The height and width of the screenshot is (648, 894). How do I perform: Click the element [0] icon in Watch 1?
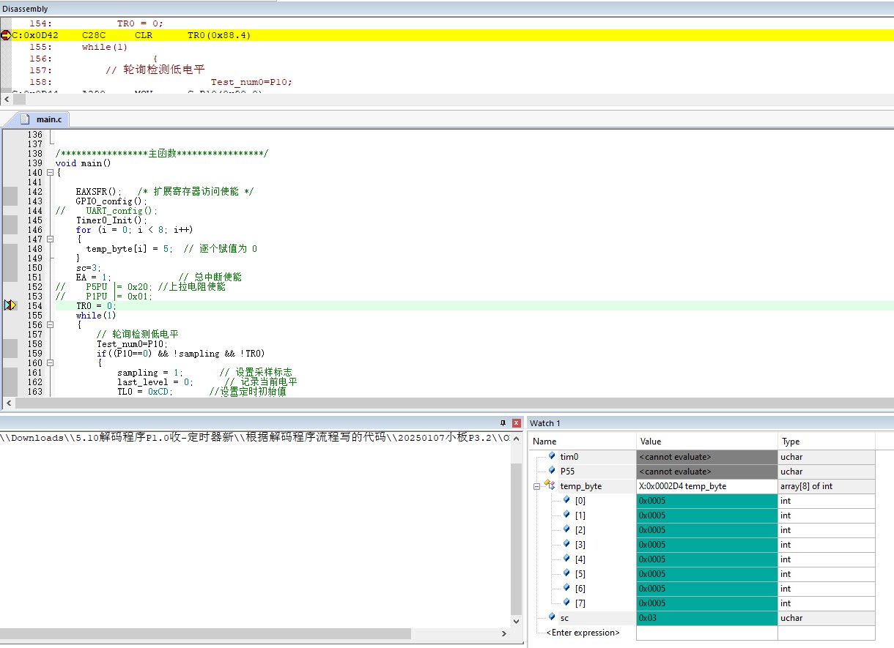click(x=566, y=500)
